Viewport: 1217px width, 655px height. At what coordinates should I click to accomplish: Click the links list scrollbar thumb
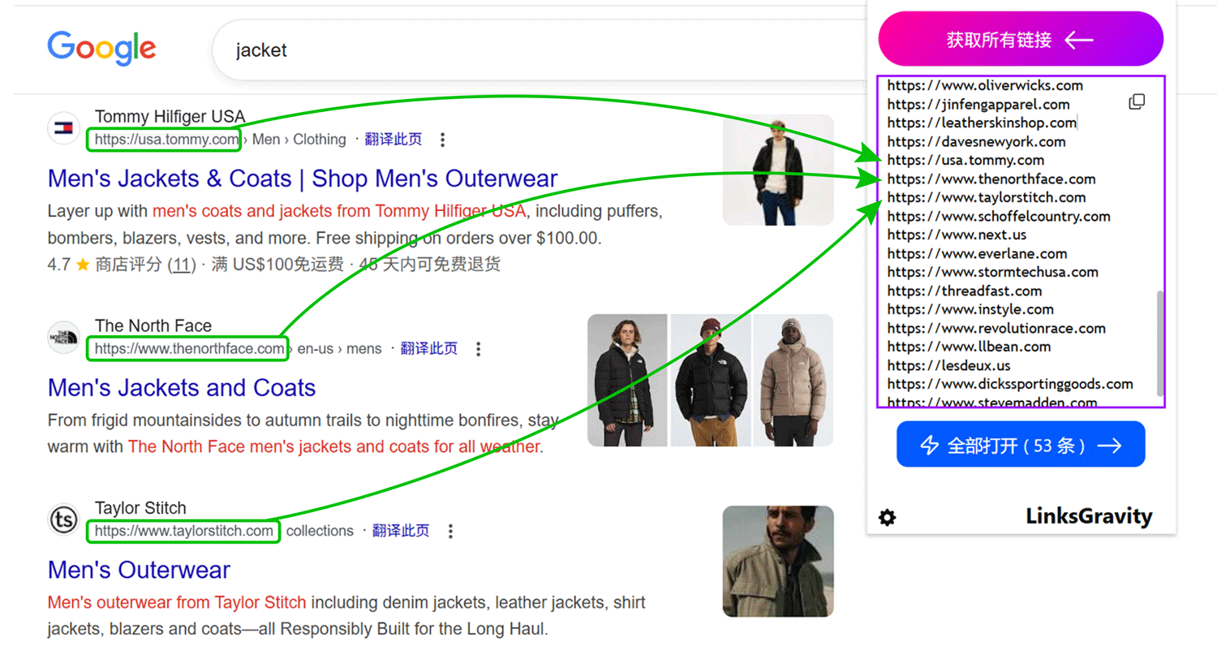pos(1159,343)
